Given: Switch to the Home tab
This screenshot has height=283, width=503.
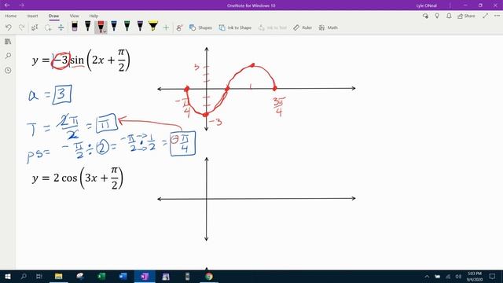Looking at the screenshot, I should pos(10,16).
